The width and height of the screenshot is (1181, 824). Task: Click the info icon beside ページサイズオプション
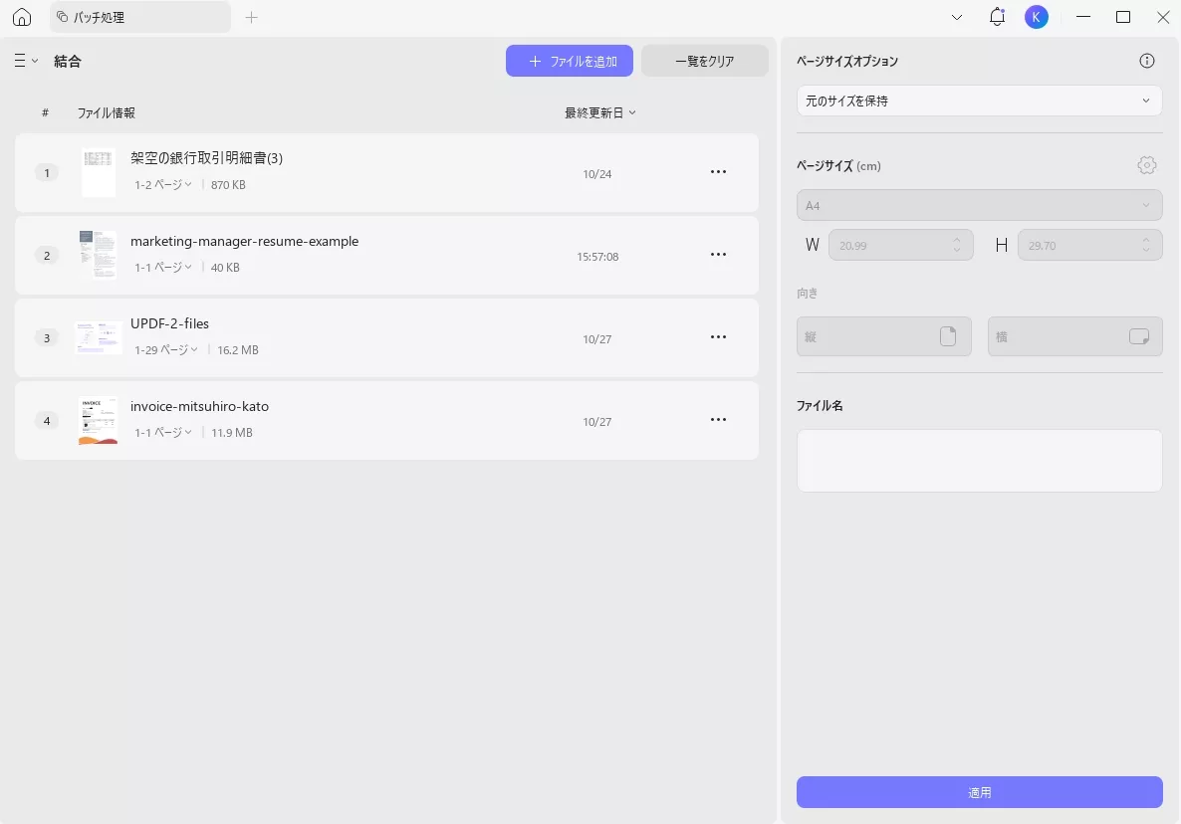tap(1146, 61)
